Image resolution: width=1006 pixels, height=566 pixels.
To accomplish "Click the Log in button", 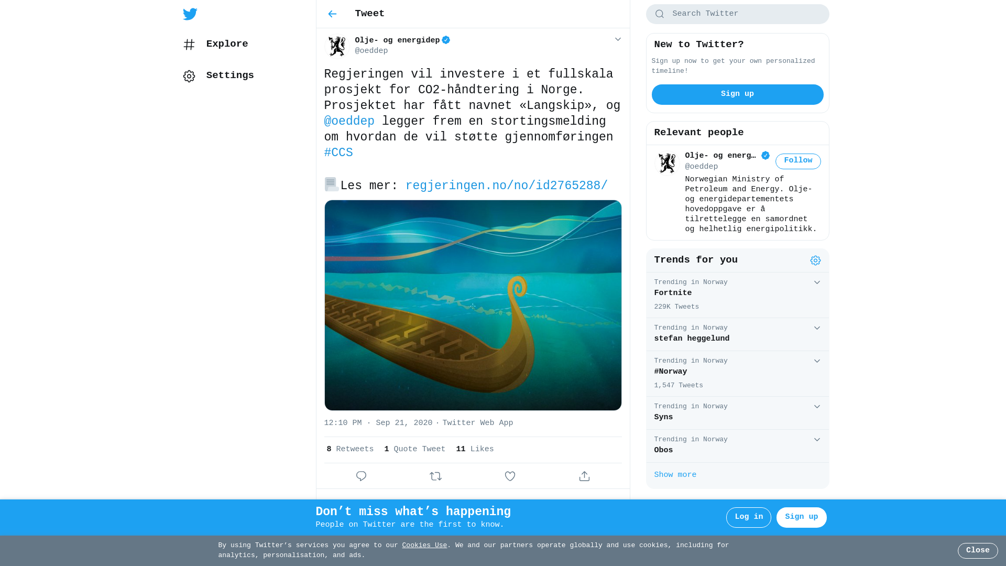I will 749,517.
